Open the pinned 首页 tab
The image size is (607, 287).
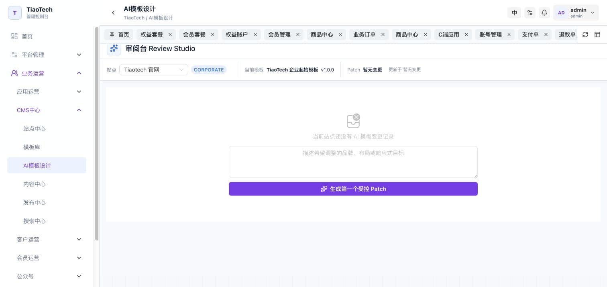coord(119,35)
